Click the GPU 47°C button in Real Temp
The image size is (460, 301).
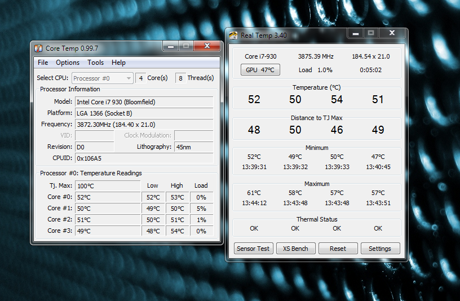[260, 70]
